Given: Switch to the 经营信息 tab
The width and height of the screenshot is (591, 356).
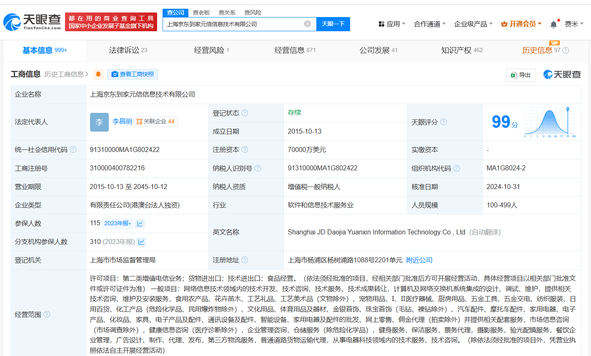Looking at the screenshot, I should pyautogui.click(x=295, y=50).
